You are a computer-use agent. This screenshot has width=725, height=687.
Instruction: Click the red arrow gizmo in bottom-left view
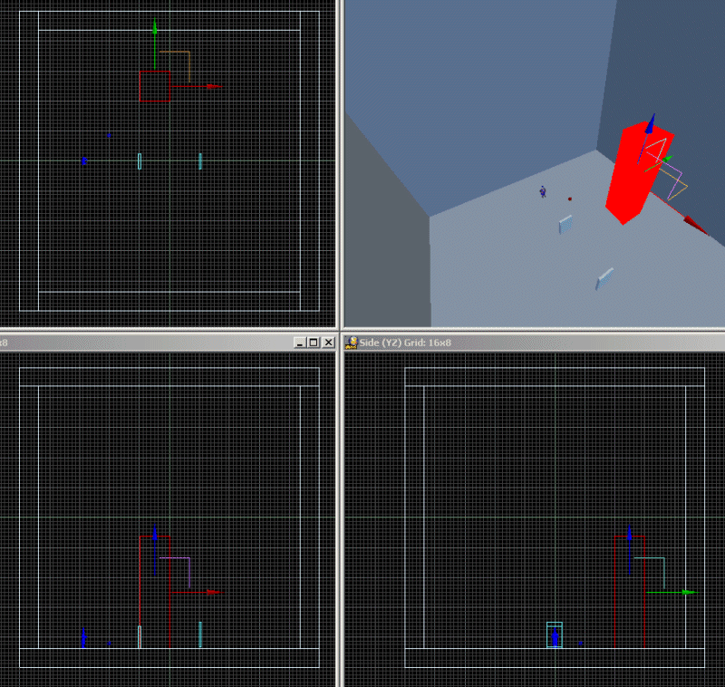click(x=213, y=592)
